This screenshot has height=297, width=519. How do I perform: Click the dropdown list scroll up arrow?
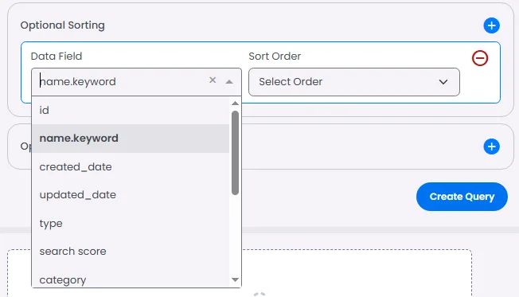235,104
